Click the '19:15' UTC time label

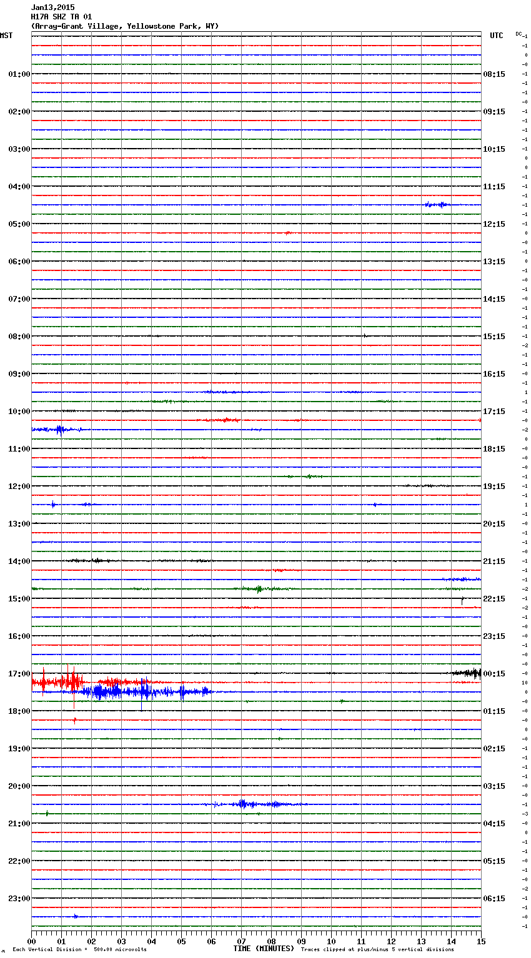[x=494, y=486]
